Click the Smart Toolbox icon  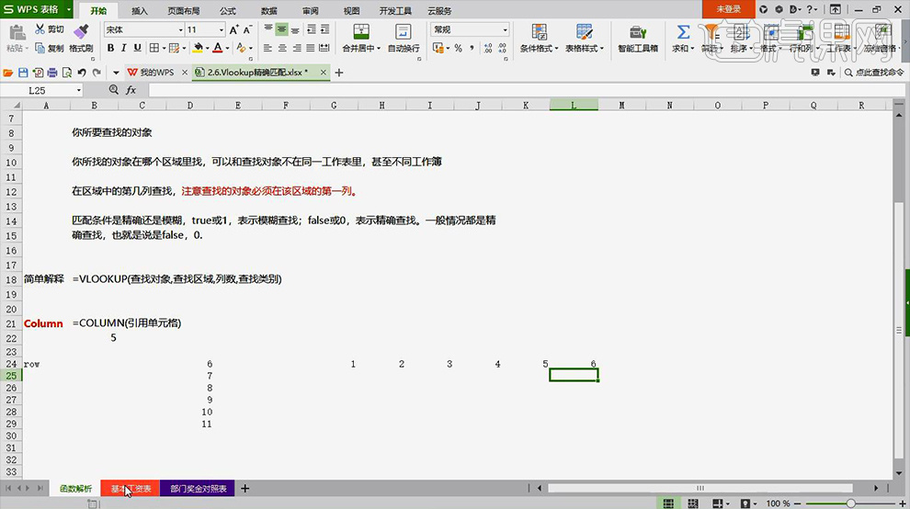[638, 32]
